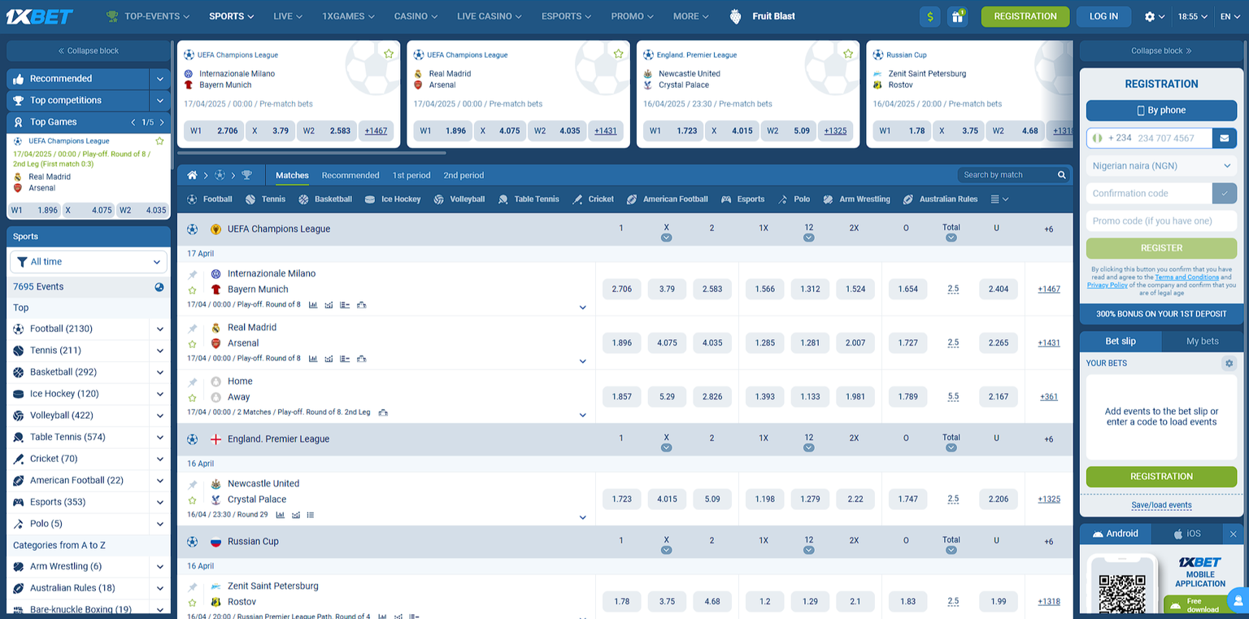Click the LOG IN button
This screenshot has width=1249, height=619.
[x=1103, y=16]
